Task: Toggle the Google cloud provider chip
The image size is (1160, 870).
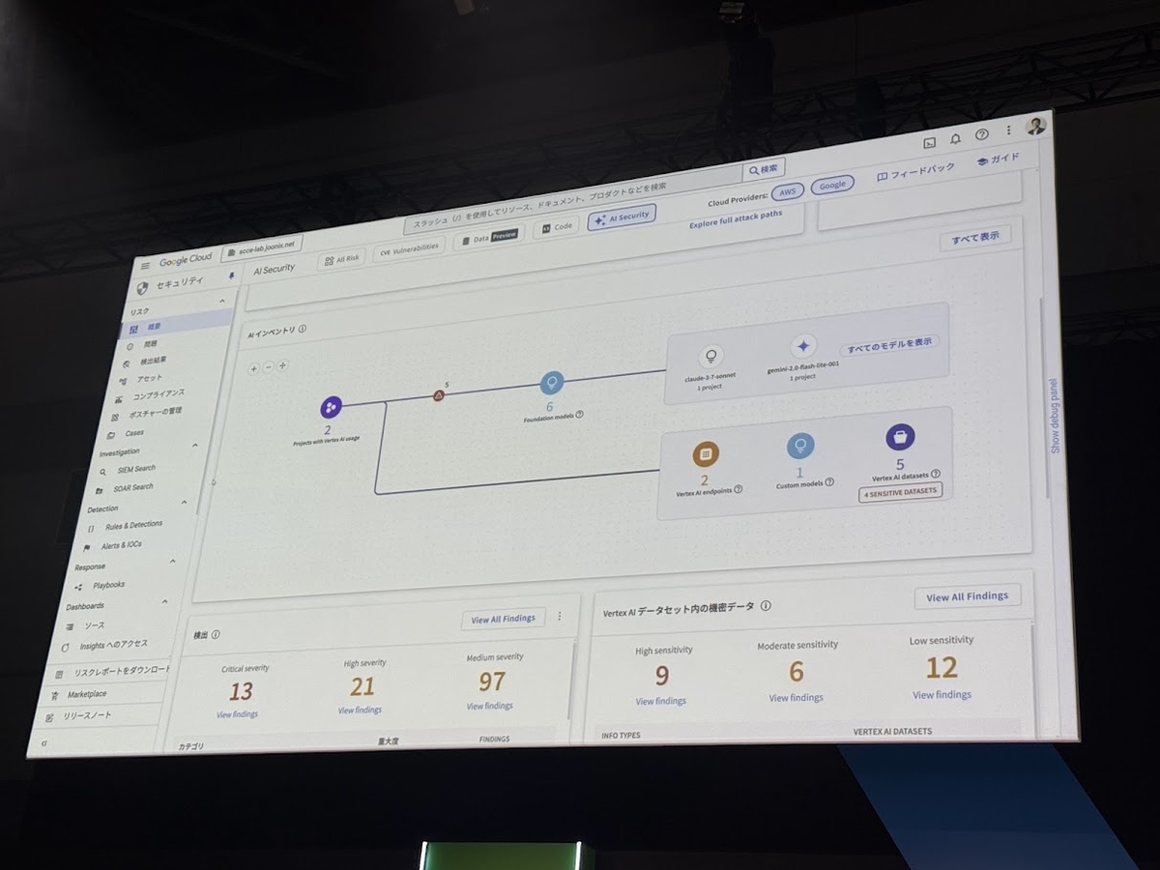Action: tap(832, 184)
